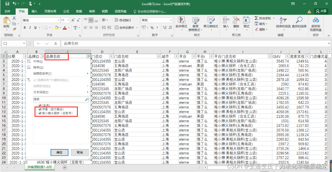Click the decrease indent icon
The width and height of the screenshot is (332, 172).
pos(104,27)
